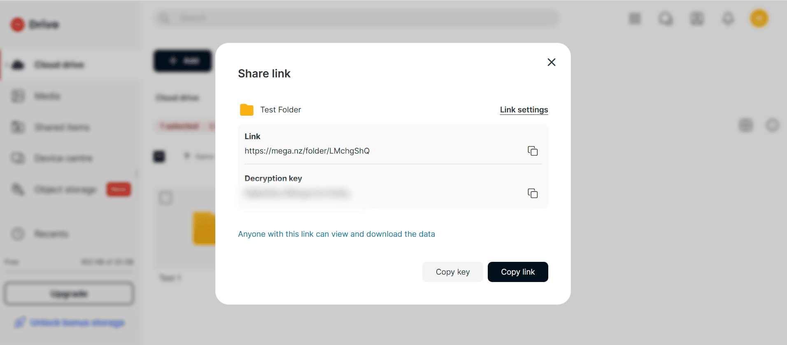Image resolution: width=787 pixels, height=345 pixels.
Task: Open the chat bubble icon in the header
Action: pyautogui.click(x=666, y=19)
